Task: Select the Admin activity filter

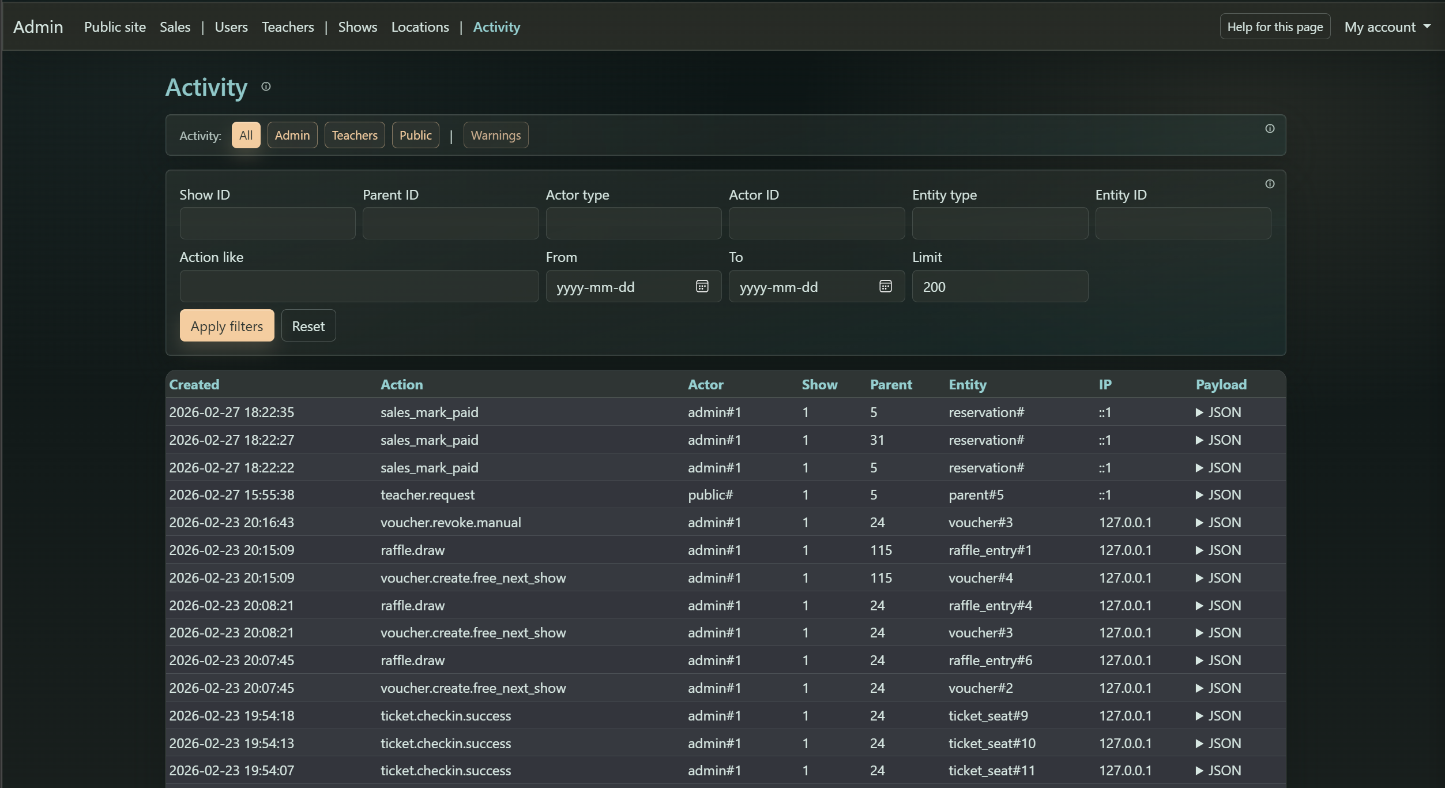Action: pyautogui.click(x=292, y=134)
